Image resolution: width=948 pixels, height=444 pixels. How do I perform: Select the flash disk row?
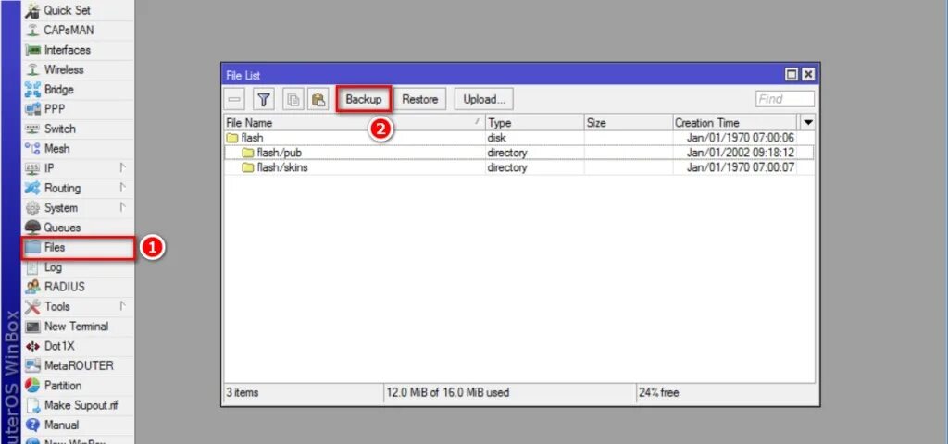pos(518,138)
